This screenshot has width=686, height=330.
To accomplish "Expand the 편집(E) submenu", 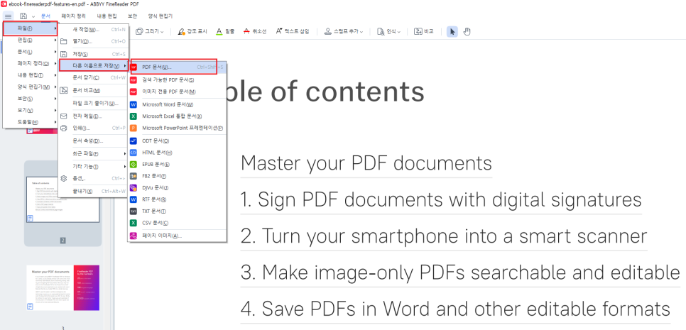I will (x=31, y=40).
